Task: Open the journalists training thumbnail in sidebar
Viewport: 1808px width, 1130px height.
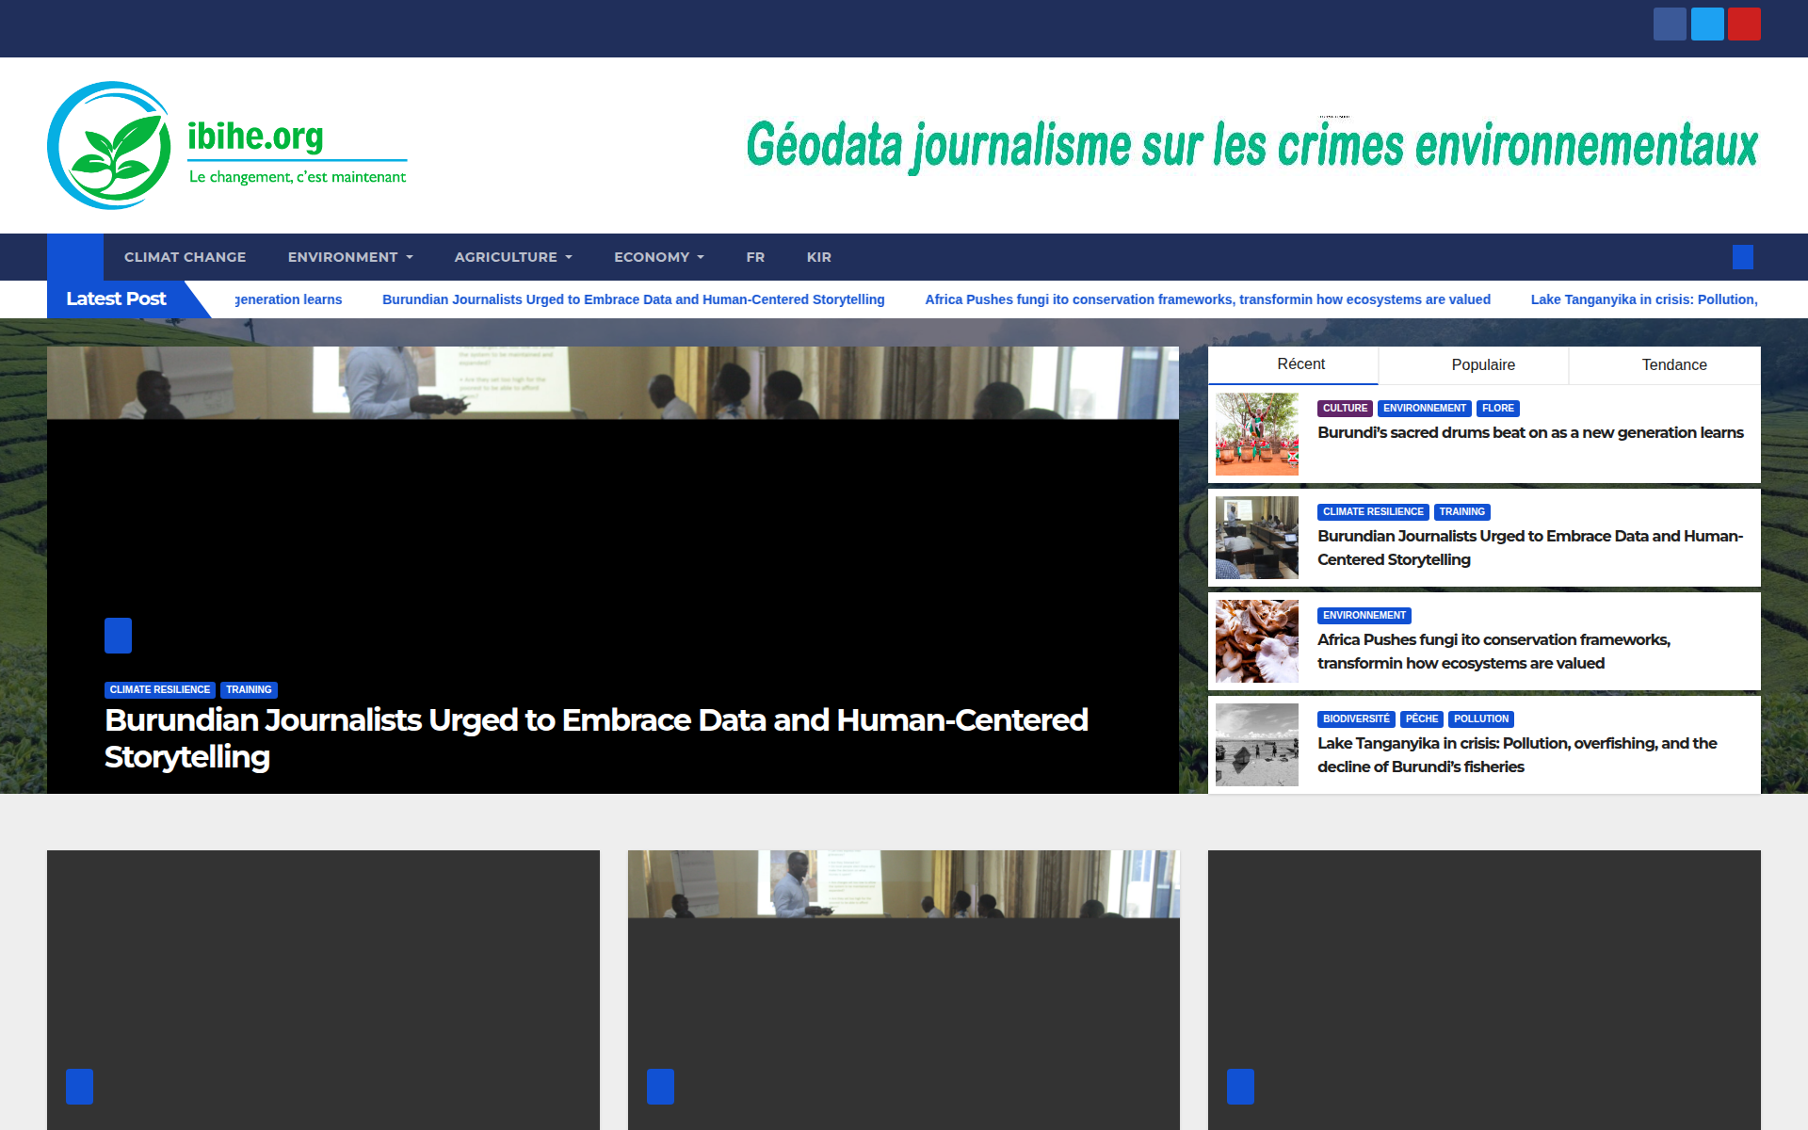Action: click(x=1257, y=538)
